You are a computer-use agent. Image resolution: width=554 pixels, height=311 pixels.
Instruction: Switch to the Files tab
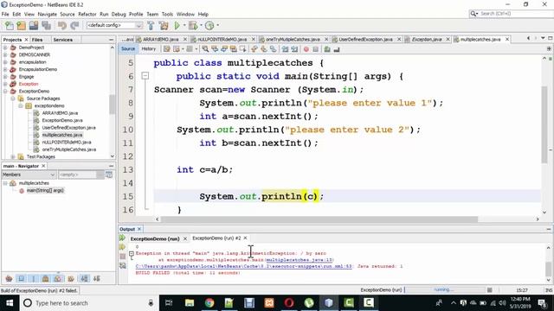coord(37,40)
